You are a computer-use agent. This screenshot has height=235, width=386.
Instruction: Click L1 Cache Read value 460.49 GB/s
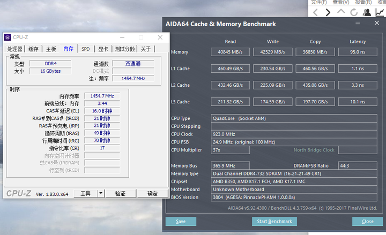230,69
